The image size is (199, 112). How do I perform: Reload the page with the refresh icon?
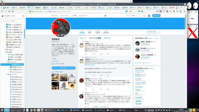click(9, 11)
